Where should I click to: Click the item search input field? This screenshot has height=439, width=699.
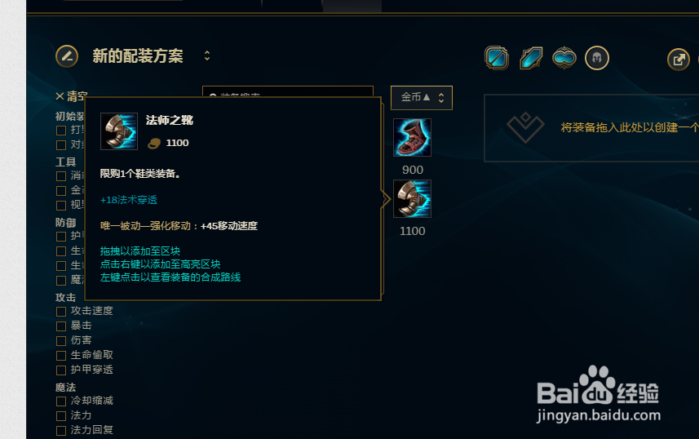288,91
